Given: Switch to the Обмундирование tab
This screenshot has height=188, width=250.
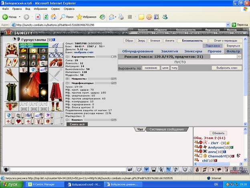Looking at the screenshot, I should tap(138, 51).
